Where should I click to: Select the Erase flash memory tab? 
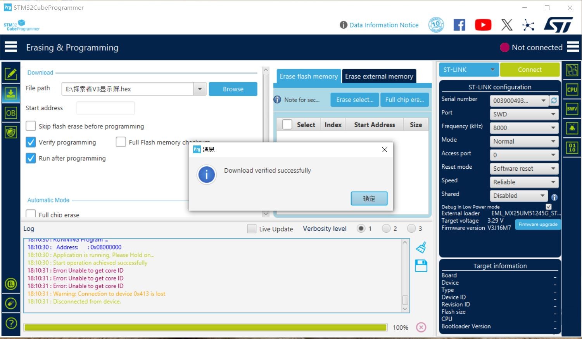(309, 76)
